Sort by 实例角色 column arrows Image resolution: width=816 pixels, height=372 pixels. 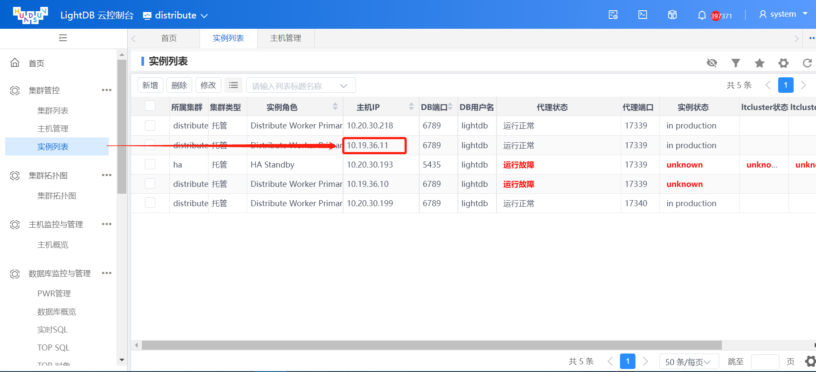point(335,106)
